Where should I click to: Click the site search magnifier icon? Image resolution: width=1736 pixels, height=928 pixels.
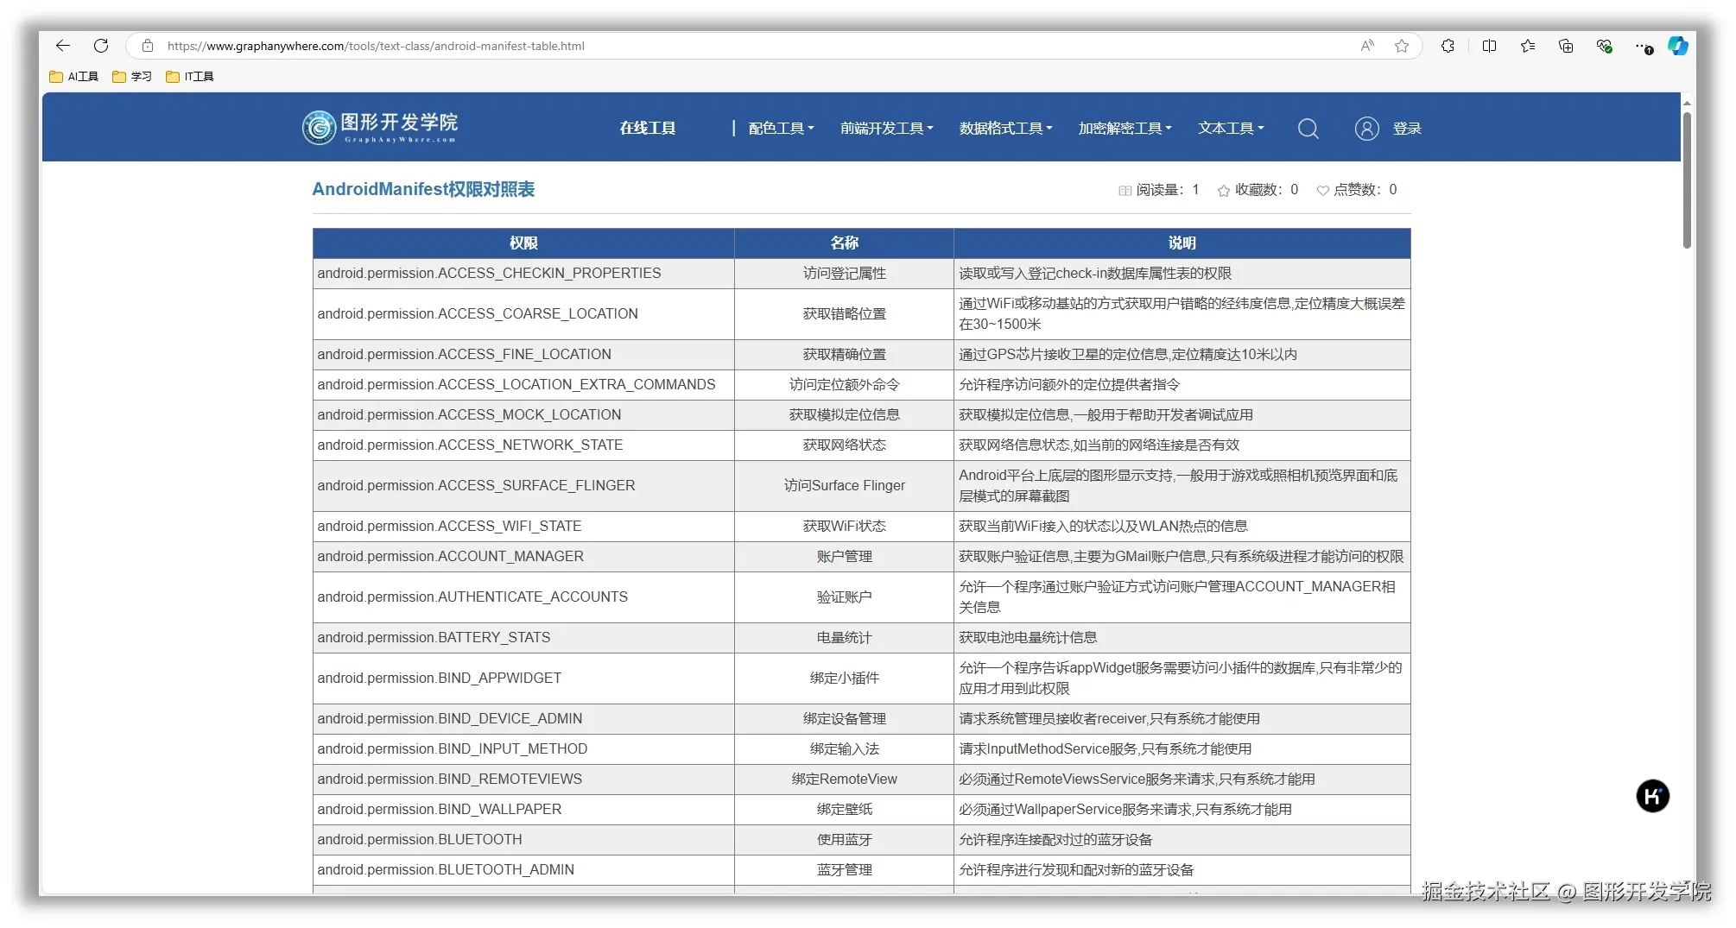[1308, 128]
